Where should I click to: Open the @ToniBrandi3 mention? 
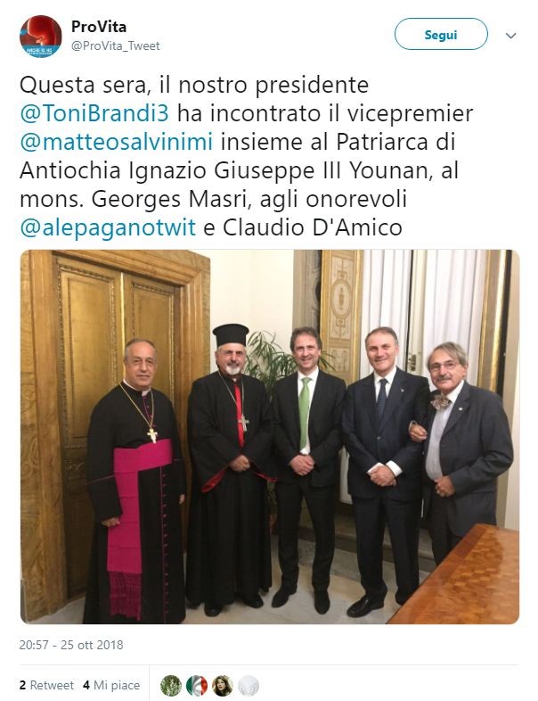tap(94, 113)
